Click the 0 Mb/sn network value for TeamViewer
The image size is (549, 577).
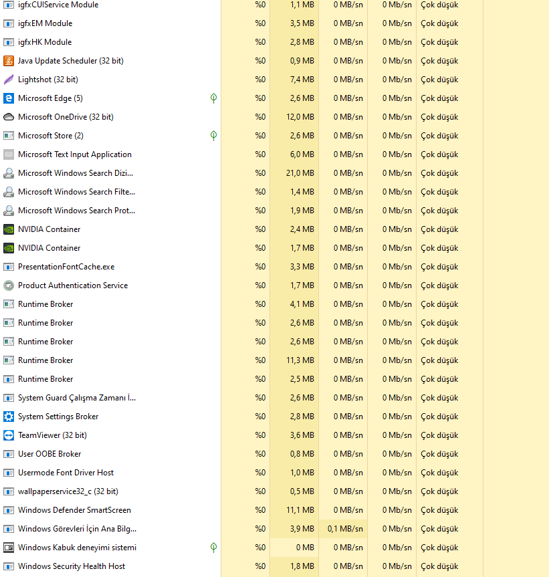(x=397, y=435)
